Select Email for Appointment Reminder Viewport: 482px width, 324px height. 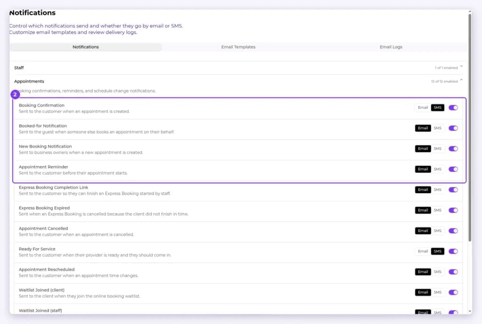[x=423, y=170]
